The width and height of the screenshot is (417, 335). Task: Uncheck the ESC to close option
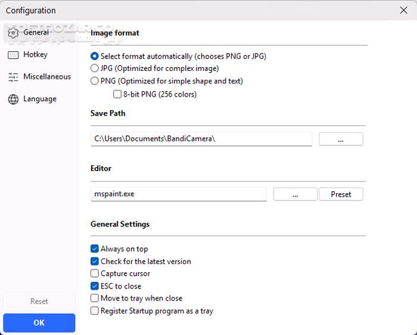click(95, 286)
